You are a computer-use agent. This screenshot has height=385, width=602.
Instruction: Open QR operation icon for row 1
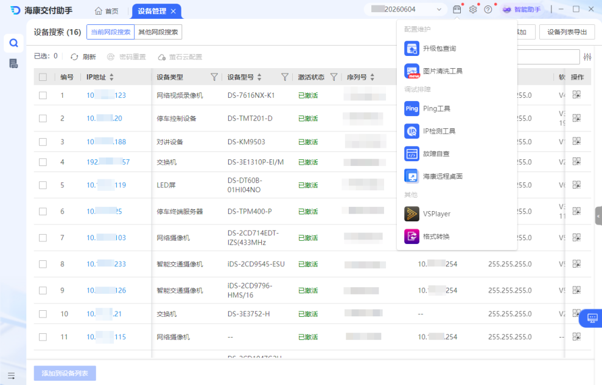576,94
